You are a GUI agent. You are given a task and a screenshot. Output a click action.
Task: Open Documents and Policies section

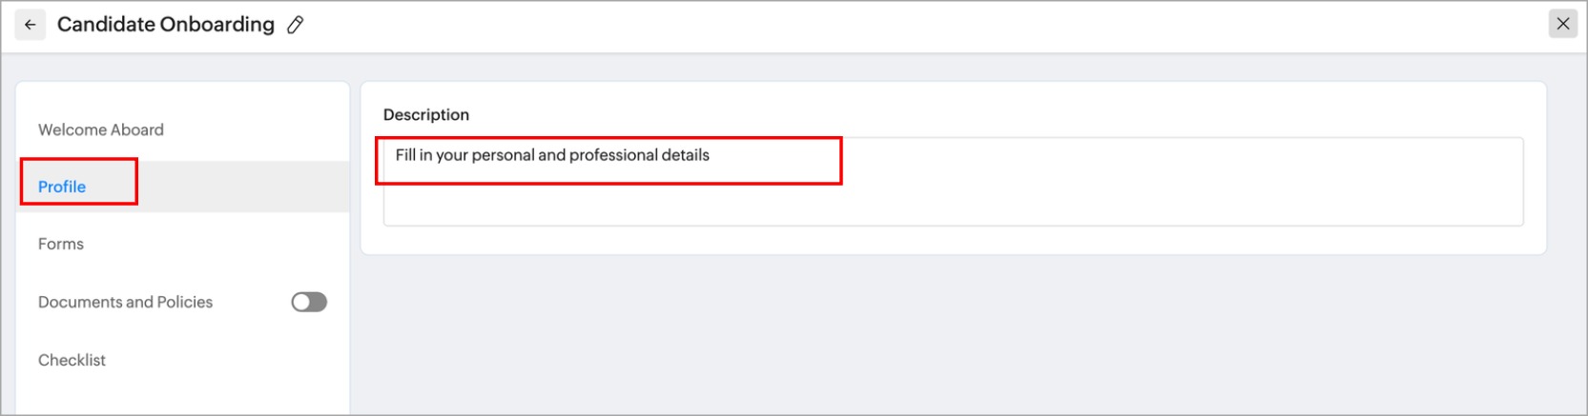tap(125, 302)
